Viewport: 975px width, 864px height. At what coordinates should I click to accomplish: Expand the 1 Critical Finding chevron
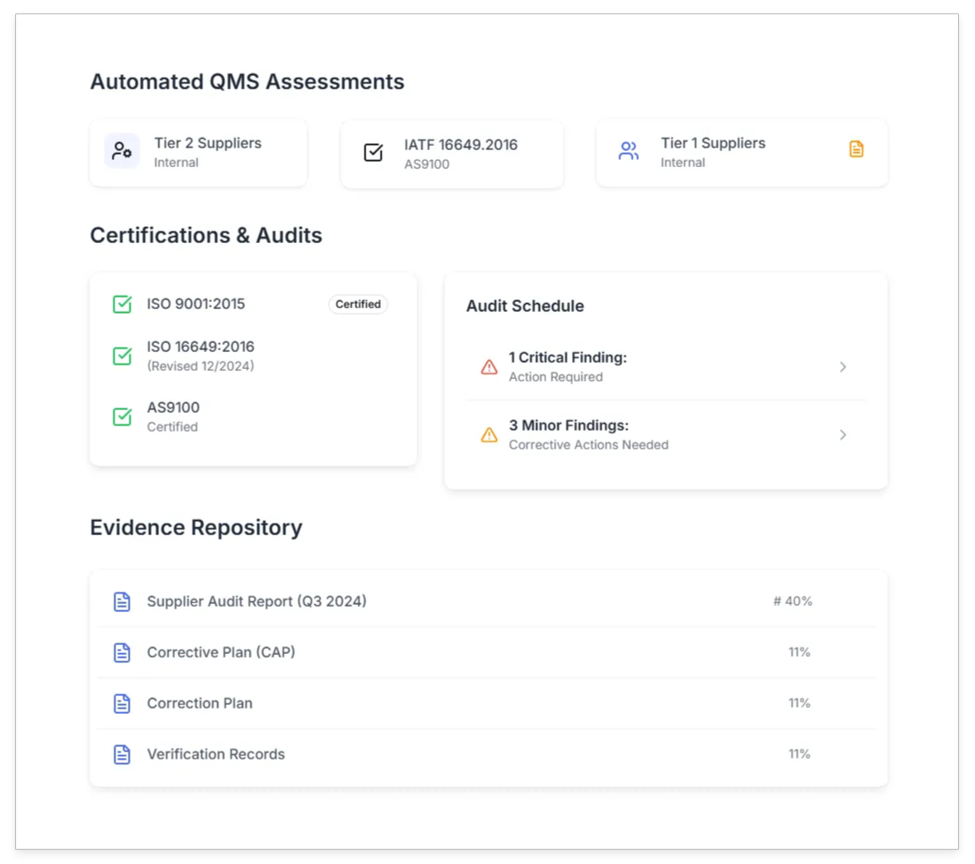pos(843,367)
